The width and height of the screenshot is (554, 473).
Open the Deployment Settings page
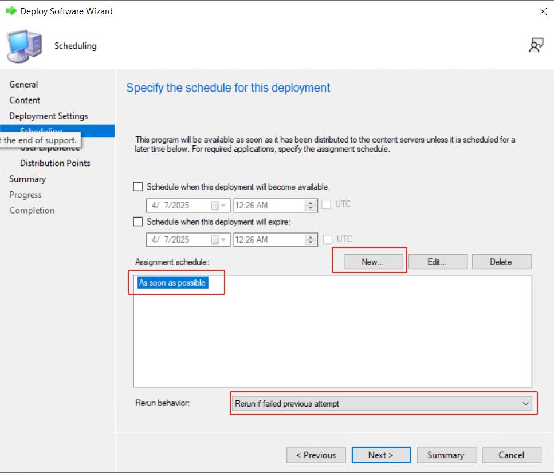pos(49,116)
